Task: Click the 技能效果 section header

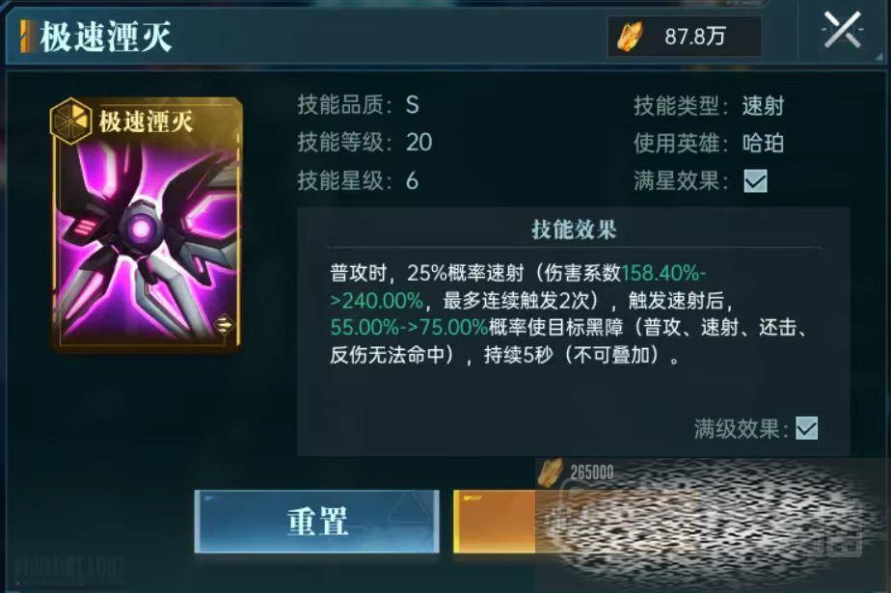Action: point(574,229)
